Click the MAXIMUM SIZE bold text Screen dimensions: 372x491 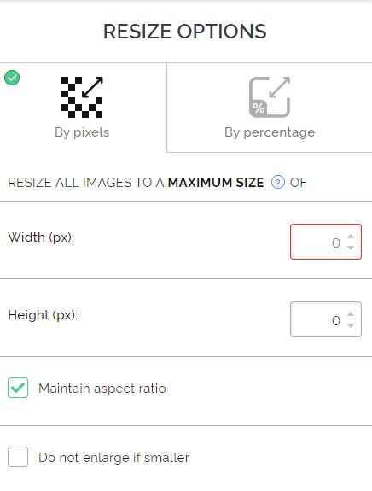216,183
